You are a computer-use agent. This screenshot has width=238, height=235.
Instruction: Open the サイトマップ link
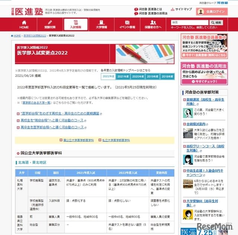click(181, 9)
